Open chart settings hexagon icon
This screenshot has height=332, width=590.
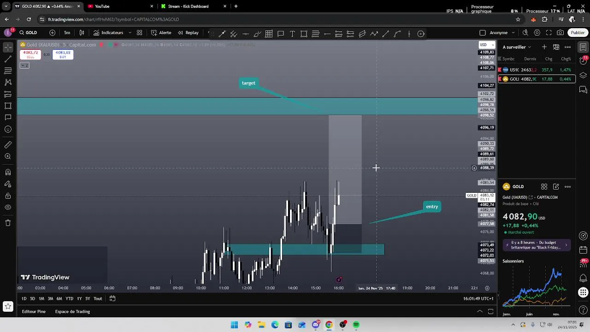(537, 33)
